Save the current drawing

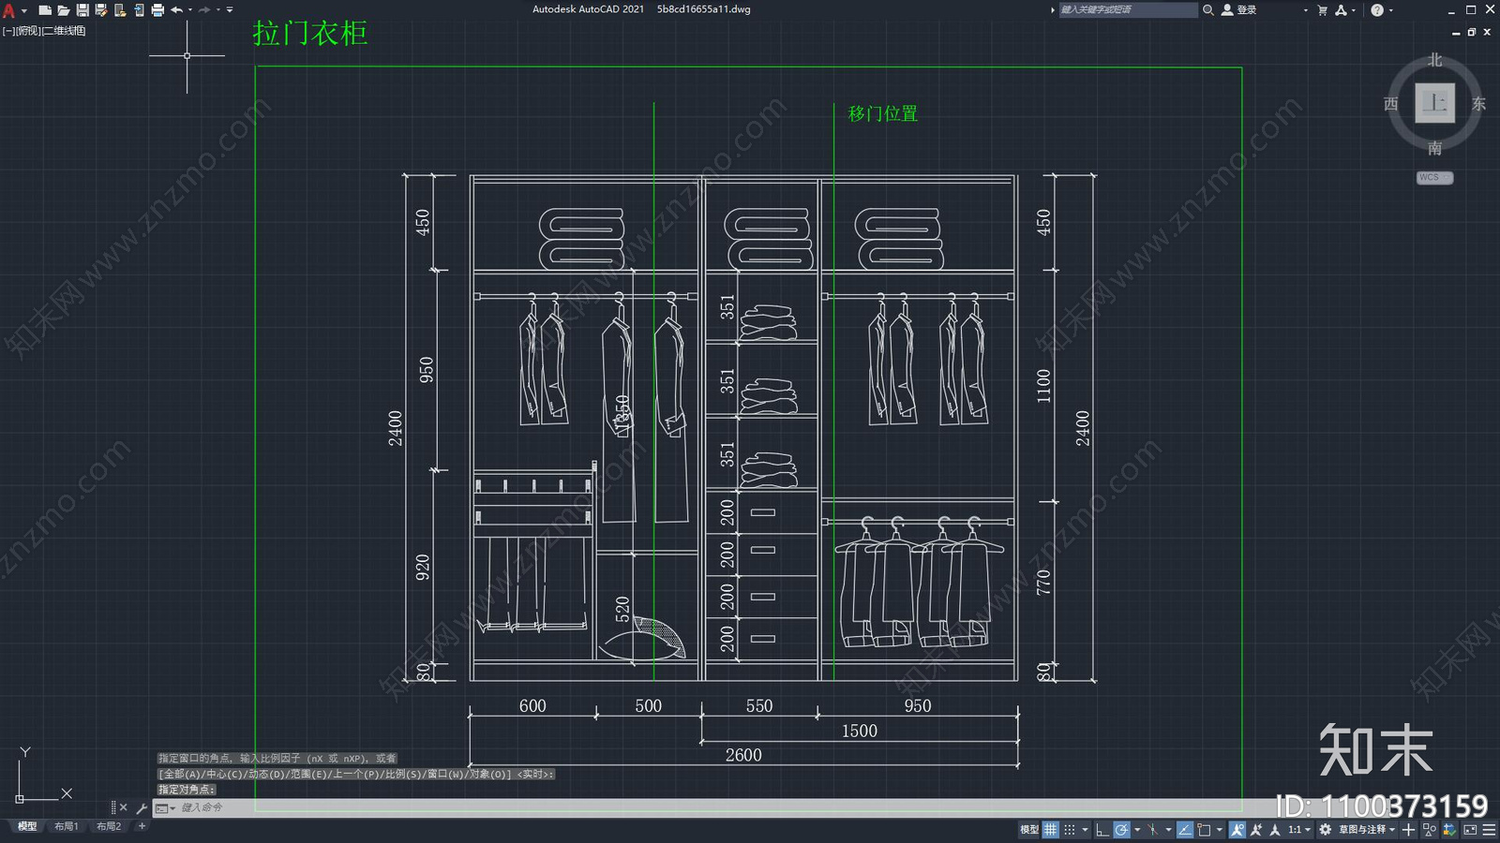[x=82, y=10]
